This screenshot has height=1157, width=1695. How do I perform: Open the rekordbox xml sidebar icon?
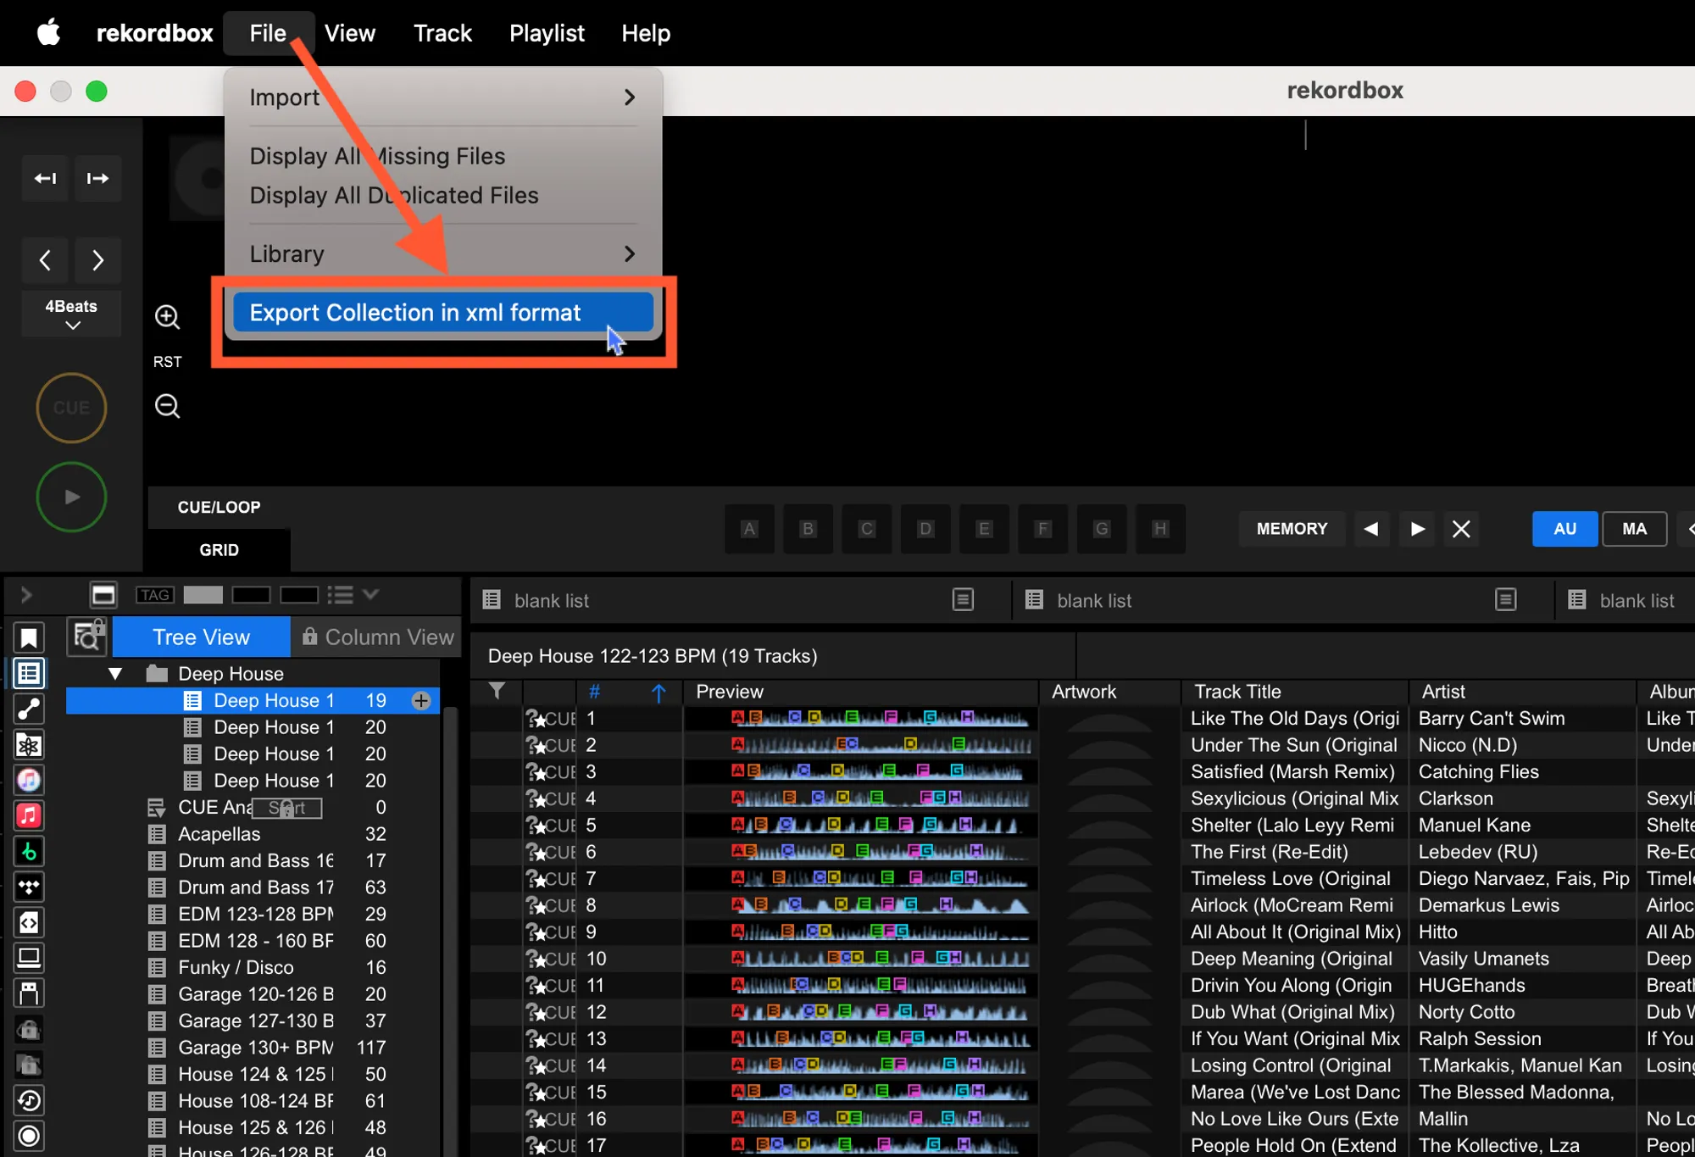[x=29, y=922]
